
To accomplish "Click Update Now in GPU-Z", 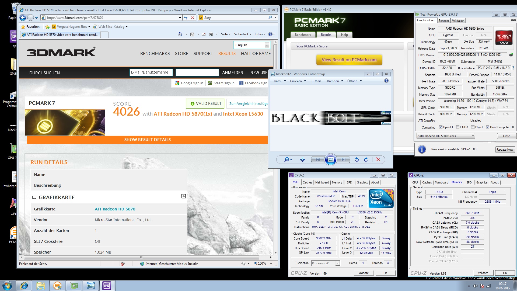I will (505, 150).
